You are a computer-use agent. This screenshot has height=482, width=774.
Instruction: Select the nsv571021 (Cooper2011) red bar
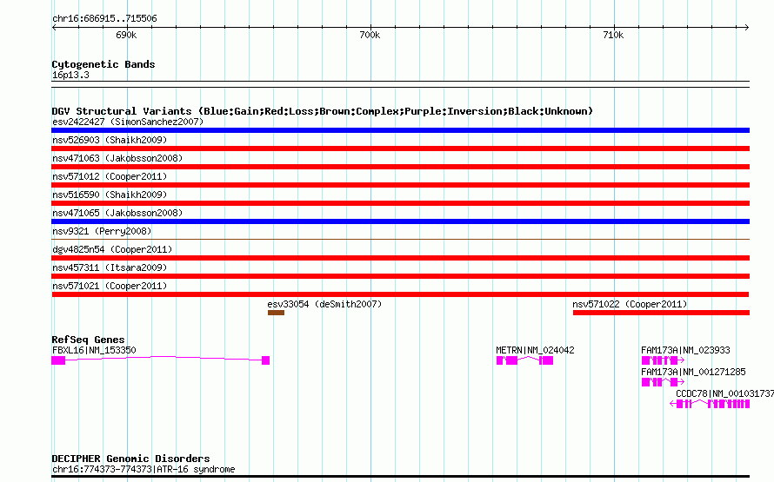click(400, 294)
